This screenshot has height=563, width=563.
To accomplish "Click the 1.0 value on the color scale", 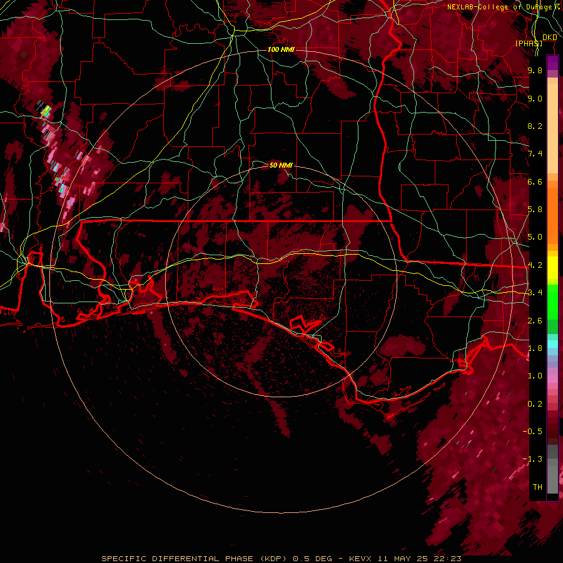I will pos(535,376).
